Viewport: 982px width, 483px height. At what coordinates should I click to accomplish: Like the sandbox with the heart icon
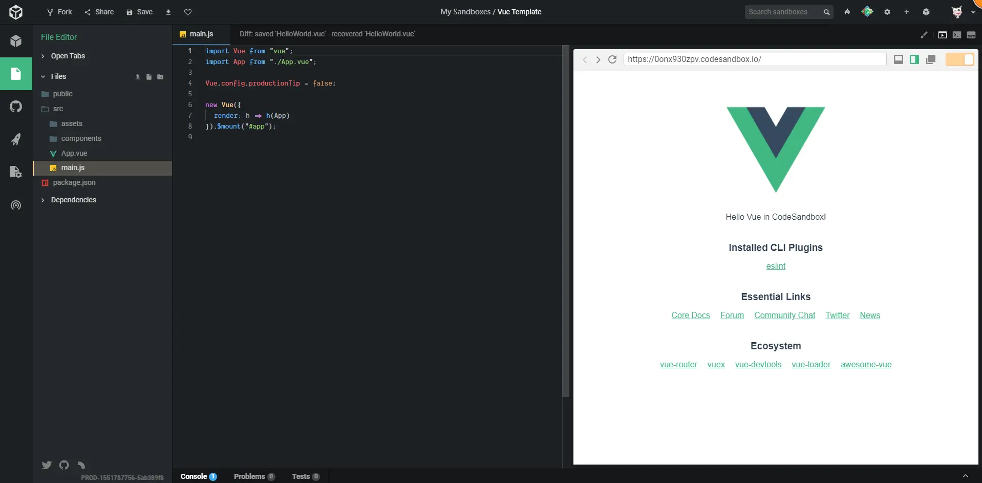188,12
